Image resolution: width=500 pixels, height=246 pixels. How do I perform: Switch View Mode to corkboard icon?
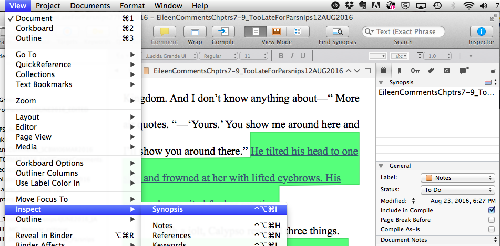[276, 31]
